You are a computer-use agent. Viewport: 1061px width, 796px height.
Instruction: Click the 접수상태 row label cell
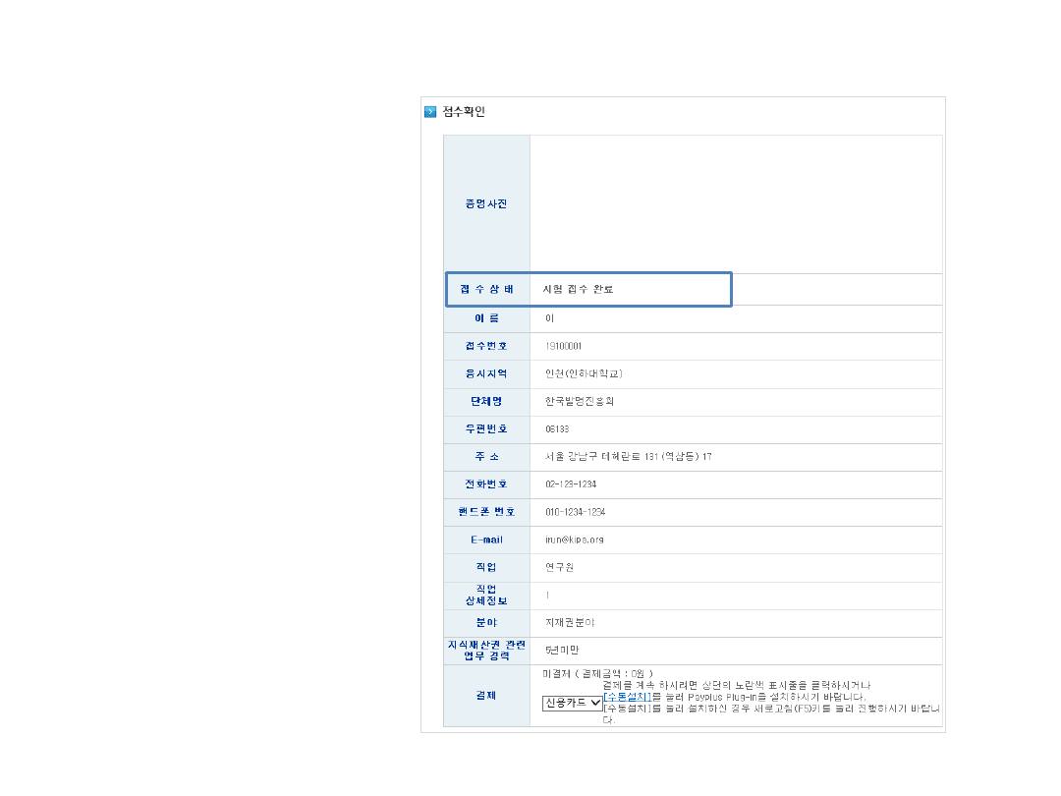[x=487, y=290]
